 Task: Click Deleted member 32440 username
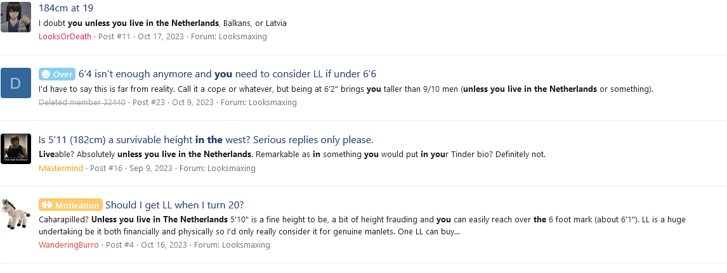(82, 102)
